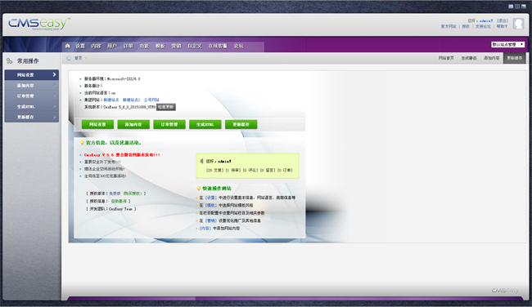
Task: Click the CMSeasy logo
Action: [x=39, y=24]
